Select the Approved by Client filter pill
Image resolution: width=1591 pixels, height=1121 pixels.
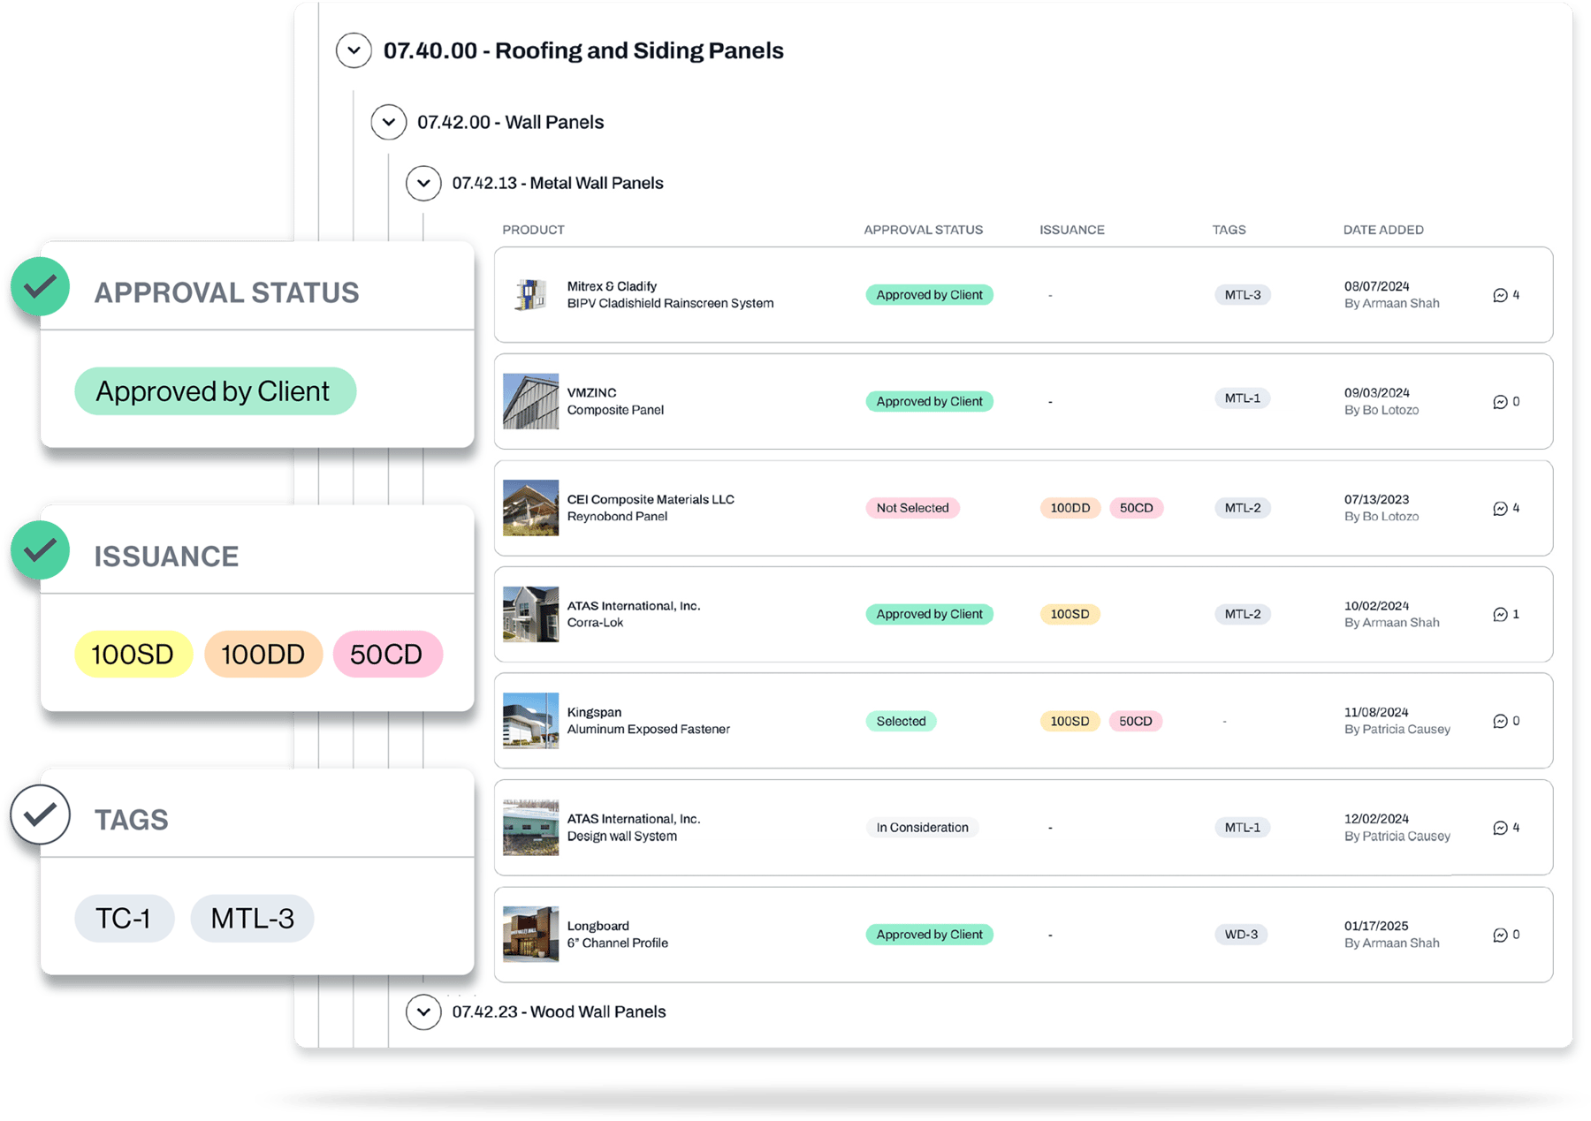click(215, 390)
